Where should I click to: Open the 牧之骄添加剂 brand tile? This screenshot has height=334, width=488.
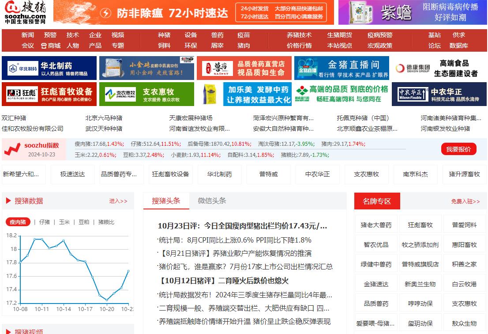420,245
